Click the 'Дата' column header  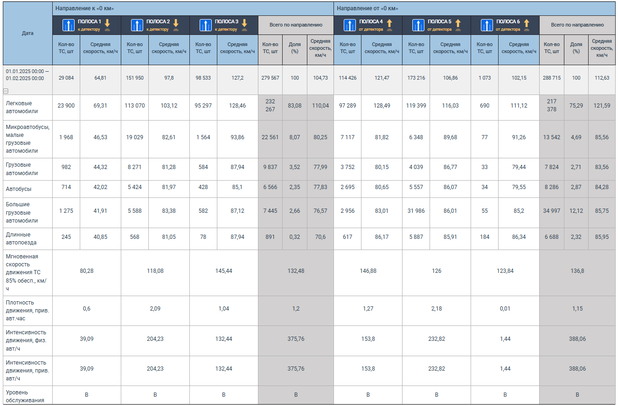(x=28, y=33)
